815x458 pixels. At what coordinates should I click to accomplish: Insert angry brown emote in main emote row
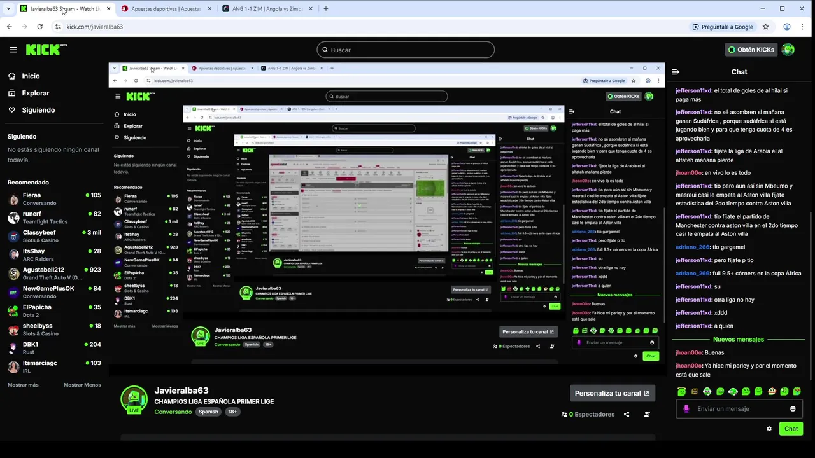[x=694, y=392]
